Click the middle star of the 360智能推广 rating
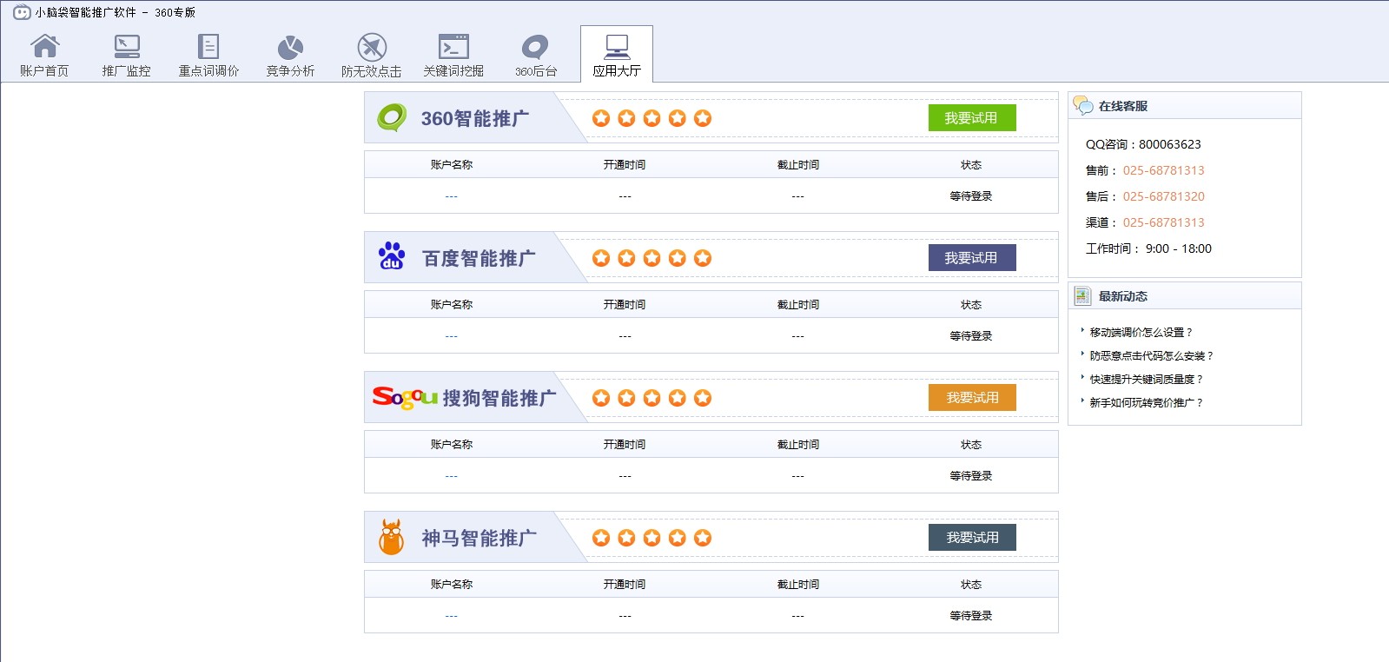1389x662 pixels. pos(652,118)
